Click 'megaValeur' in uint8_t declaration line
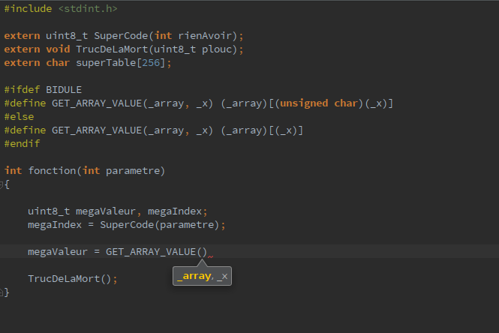Screen dimensions: 499x333 [x=106, y=211]
